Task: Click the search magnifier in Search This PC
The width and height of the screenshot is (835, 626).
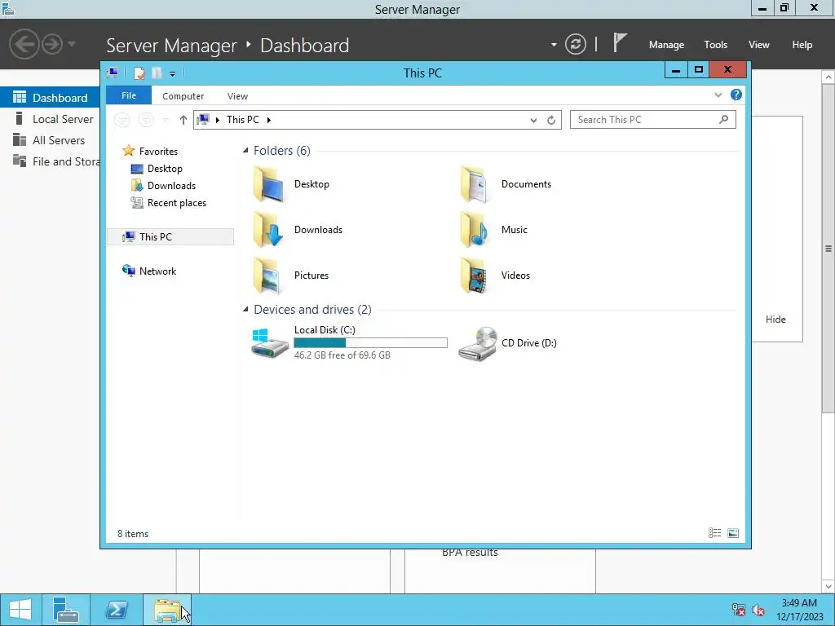Action: click(x=724, y=120)
